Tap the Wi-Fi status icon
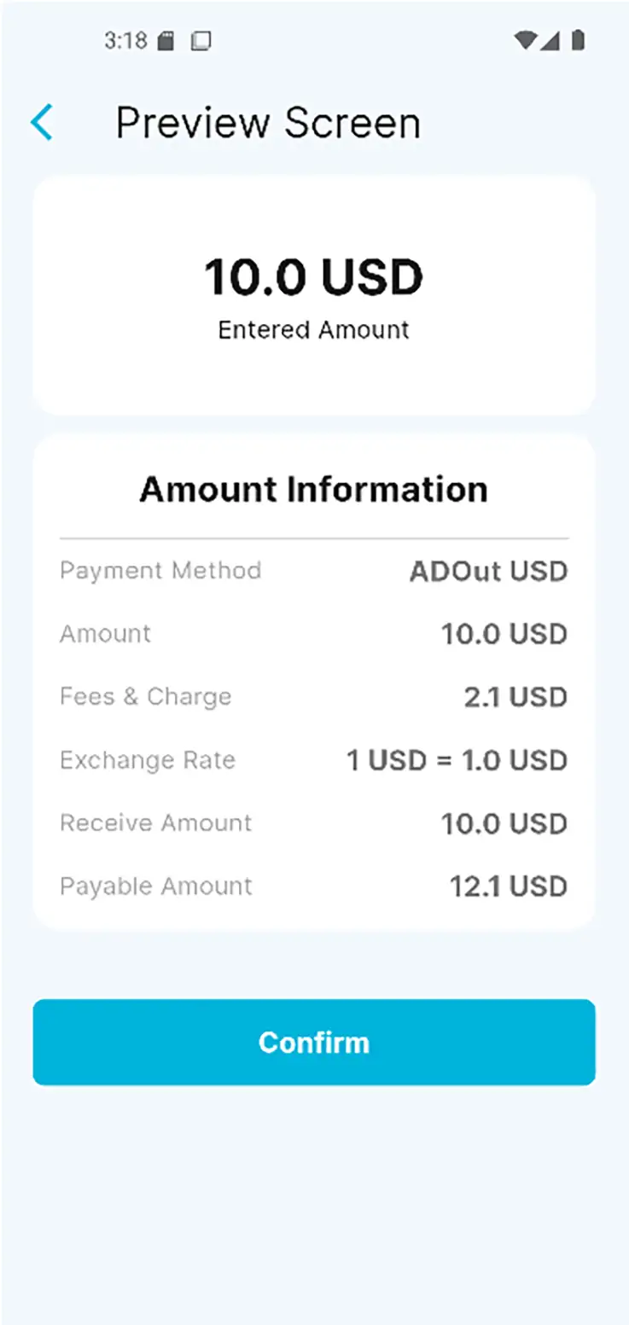 click(x=526, y=40)
